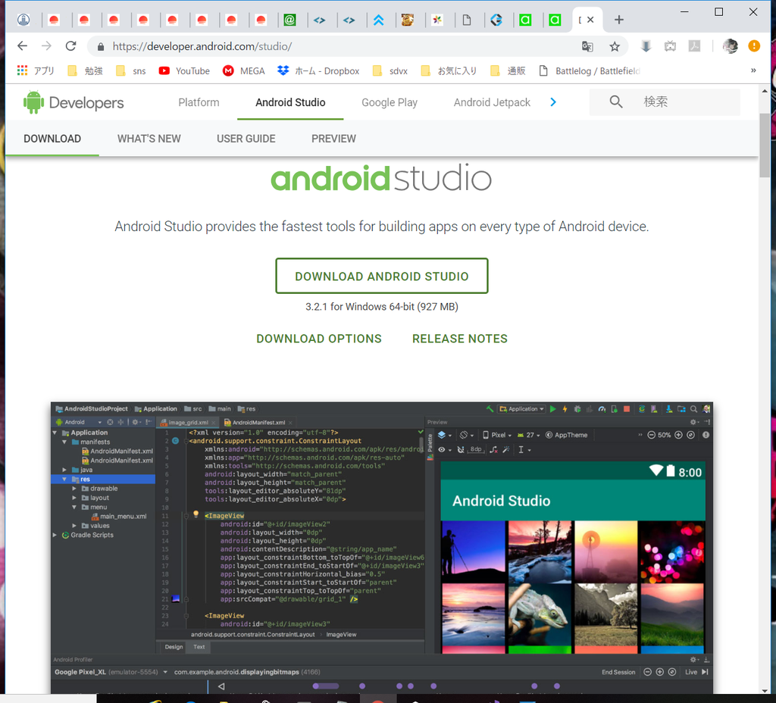Viewport: 776px width, 703px height.
Task: Switch to the blue double-chevron icon tab
Action: (379, 20)
